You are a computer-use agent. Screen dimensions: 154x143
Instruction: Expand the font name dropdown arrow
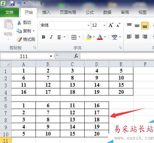point(89,26)
